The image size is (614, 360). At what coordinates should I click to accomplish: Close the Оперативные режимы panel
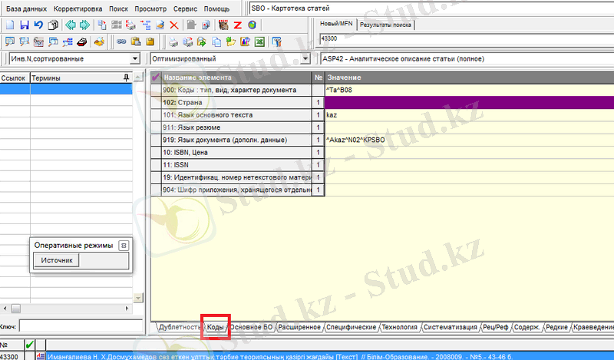click(x=124, y=246)
